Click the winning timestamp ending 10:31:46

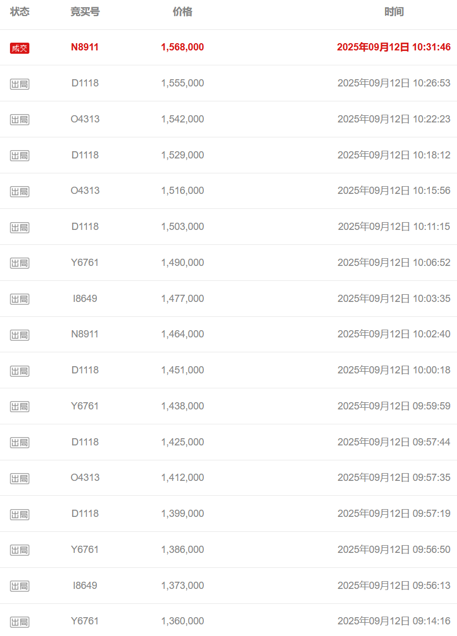click(x=394, y=47)
